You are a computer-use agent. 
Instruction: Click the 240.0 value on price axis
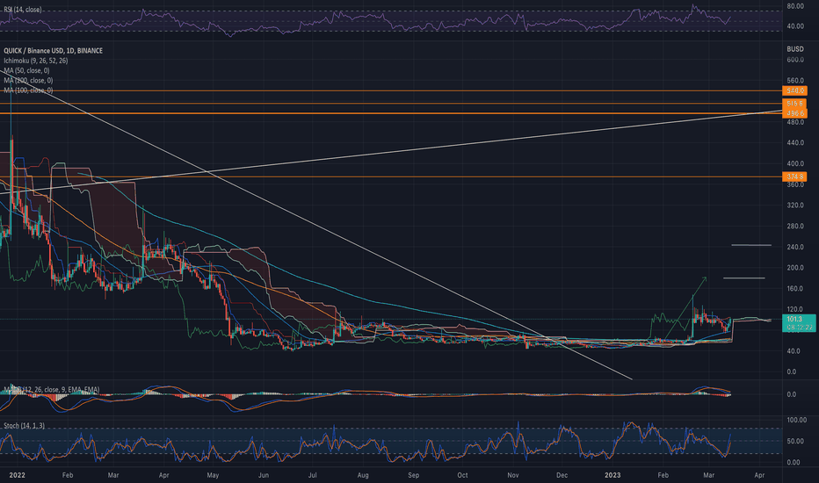(795, 247)
